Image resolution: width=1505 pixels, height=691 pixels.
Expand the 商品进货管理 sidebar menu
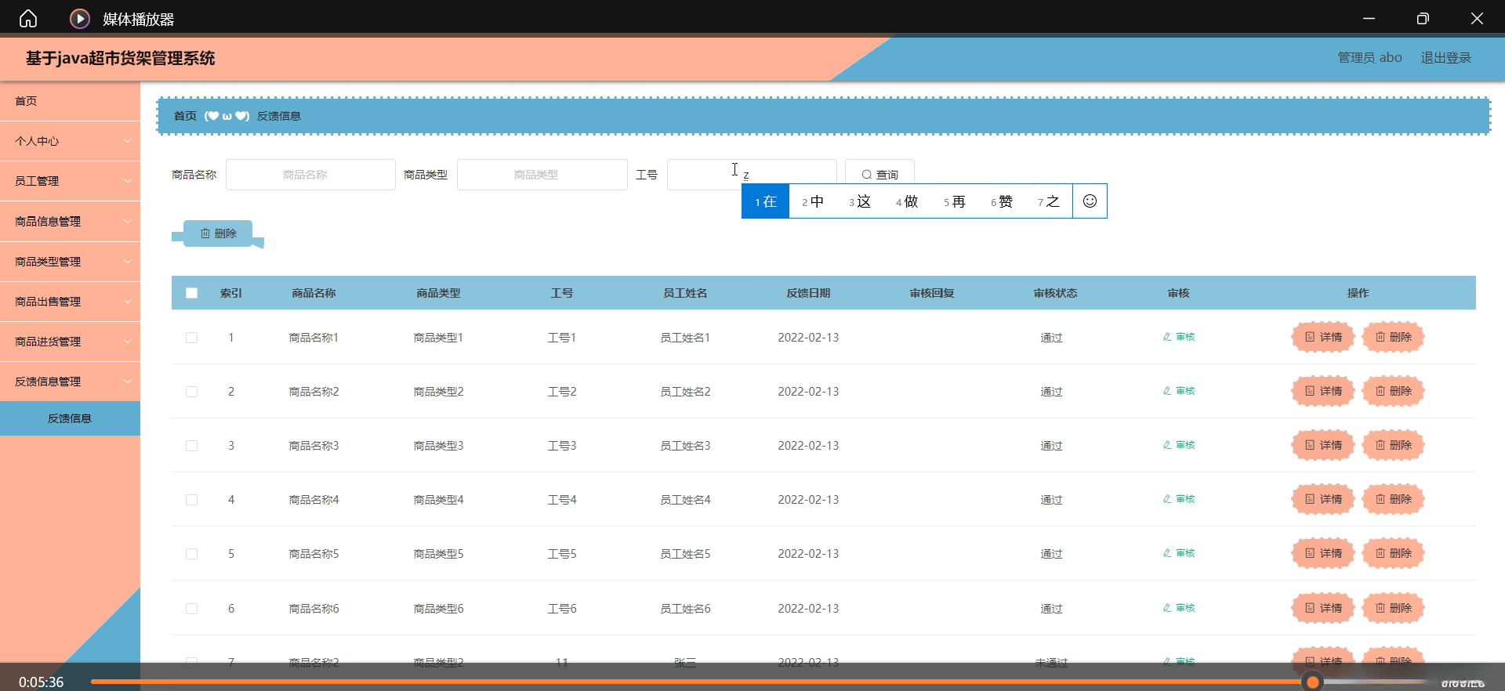click(x=70, y=342)
